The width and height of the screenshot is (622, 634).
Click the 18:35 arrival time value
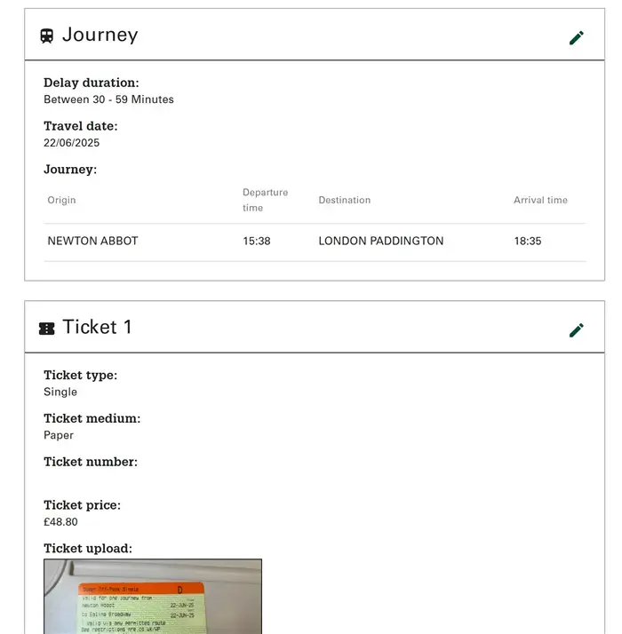click(x=528, y=241)
